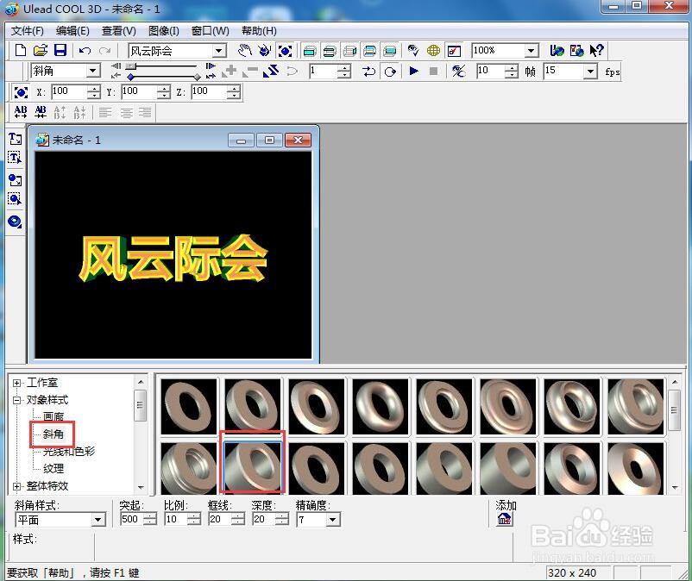Screen dimensions: 692x581
Task: Increase the 框线 value with up stepper
Action: coord(237,516)
